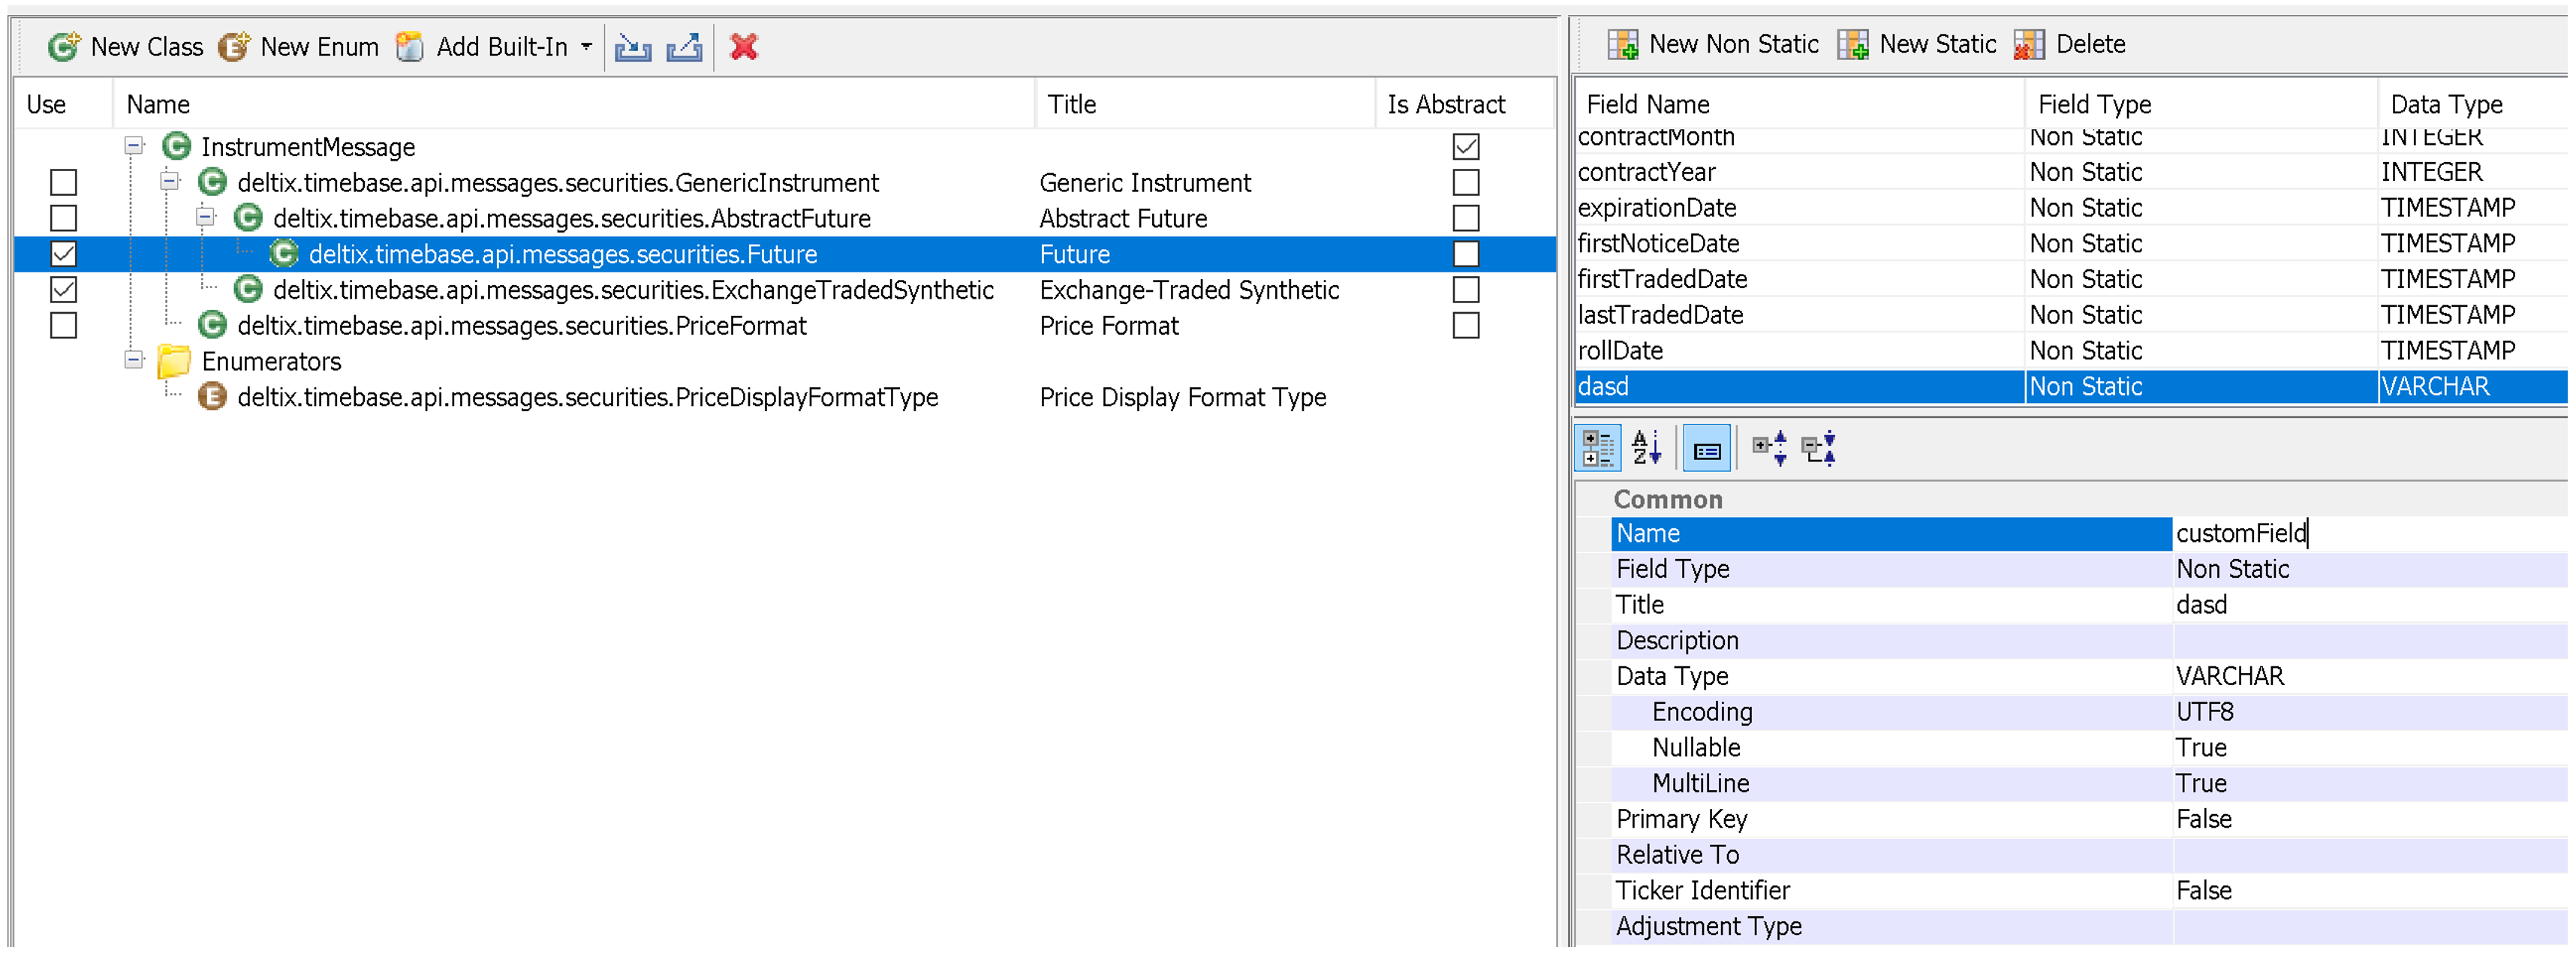
Task: Open the Add Built-In dropdown arrow
Action: [586, 47]
